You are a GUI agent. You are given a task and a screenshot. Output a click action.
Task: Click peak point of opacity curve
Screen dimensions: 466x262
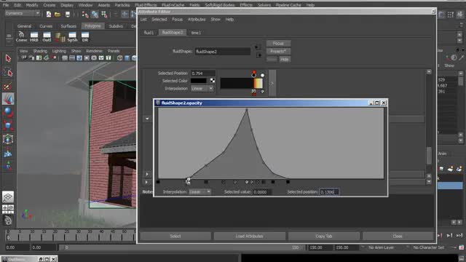click(247, 110)
